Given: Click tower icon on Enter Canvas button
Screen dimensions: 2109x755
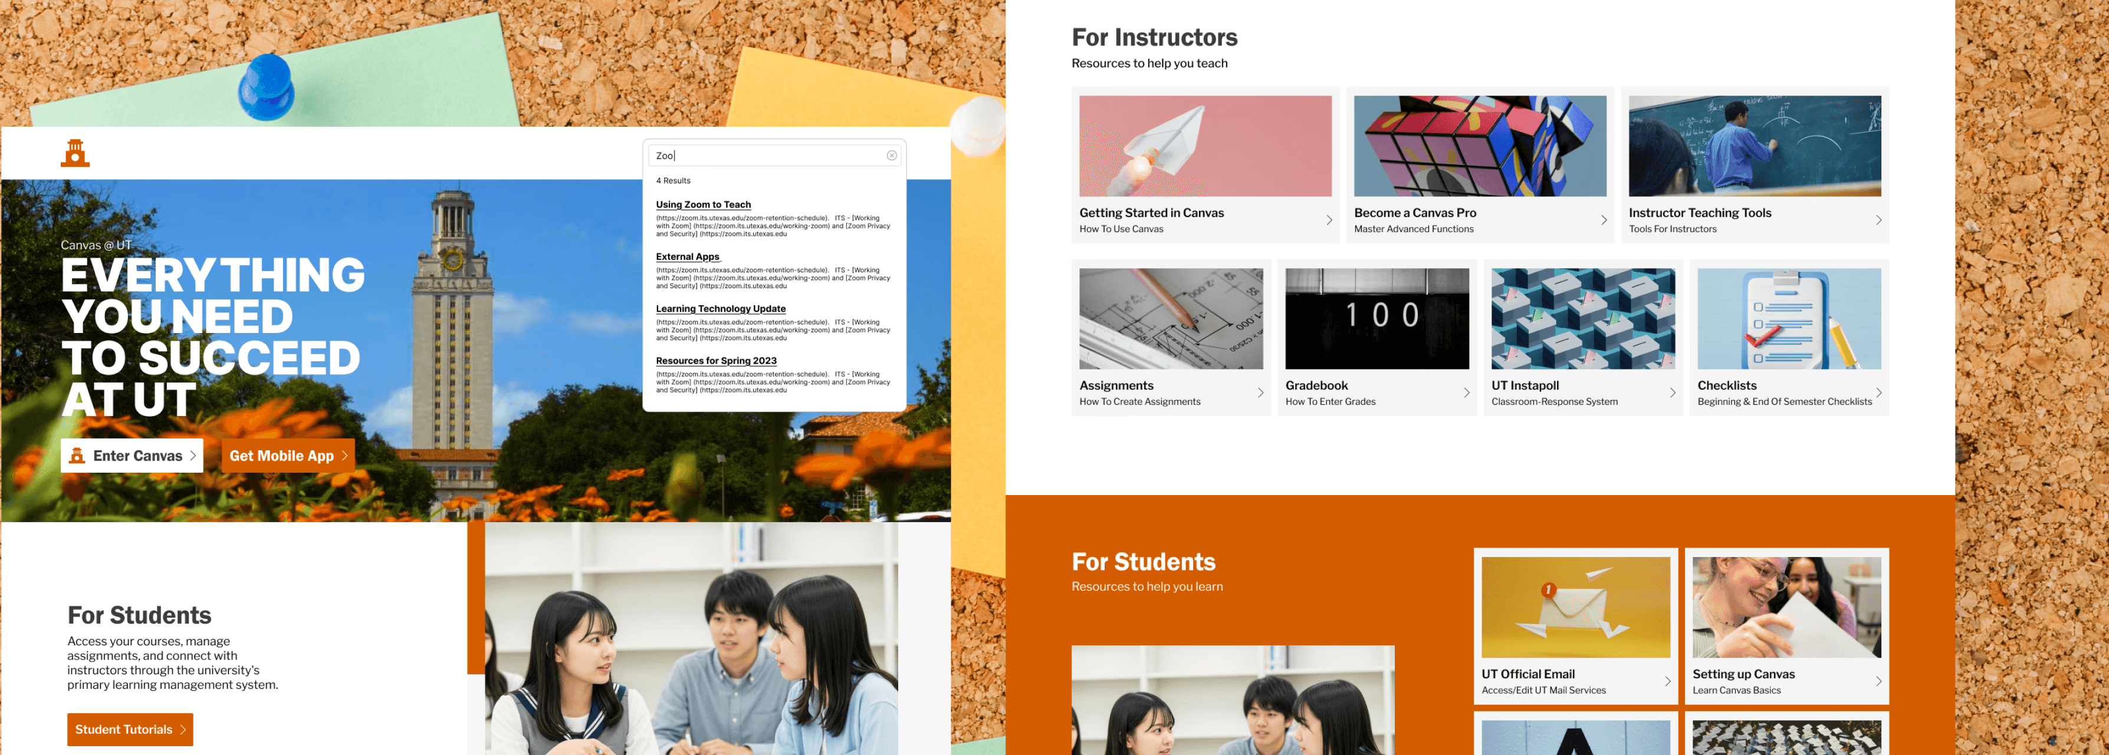Looking at the screenshot, I should click(77, 456).
